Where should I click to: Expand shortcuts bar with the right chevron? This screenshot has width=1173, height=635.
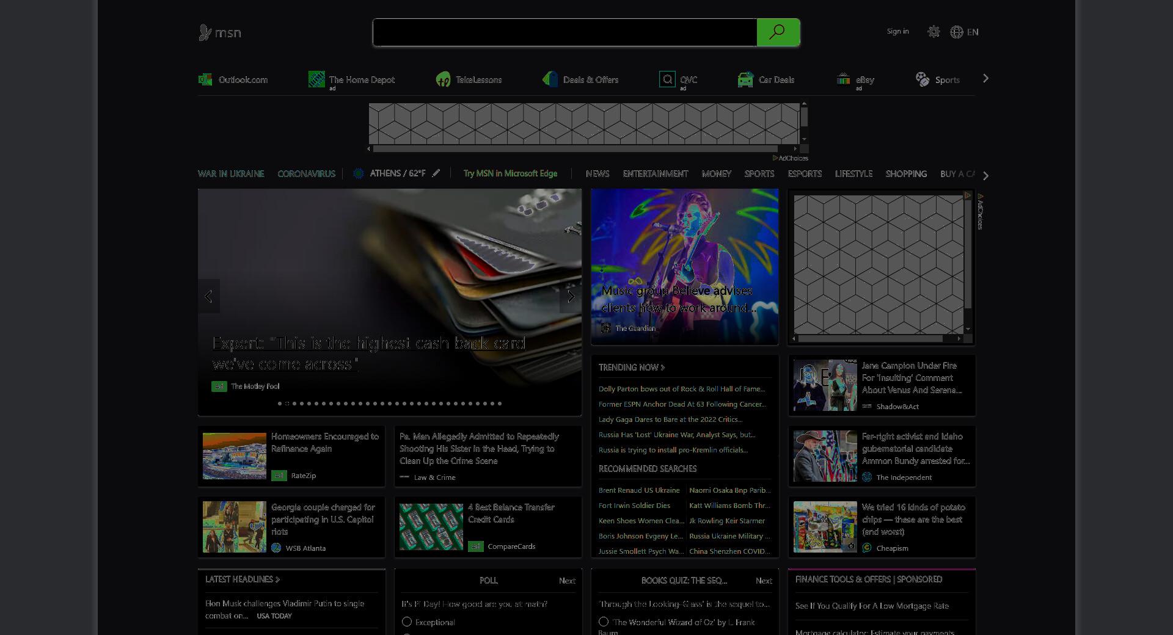coord(985,79)
